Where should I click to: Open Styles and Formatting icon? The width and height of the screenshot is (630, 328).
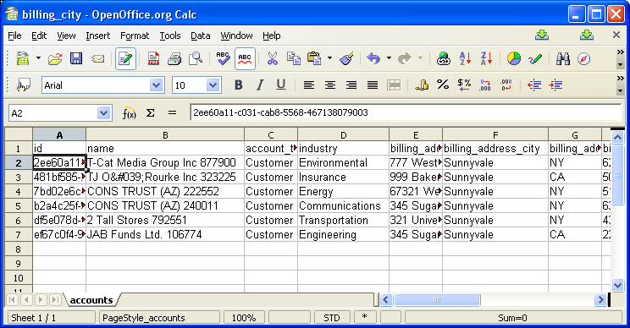coord(24,85)
